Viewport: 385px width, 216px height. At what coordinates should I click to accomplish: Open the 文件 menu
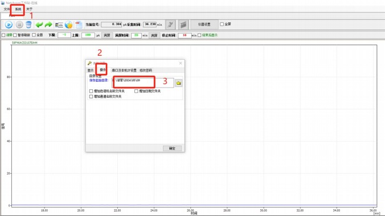pyautogui.click(x=7, y=9)
